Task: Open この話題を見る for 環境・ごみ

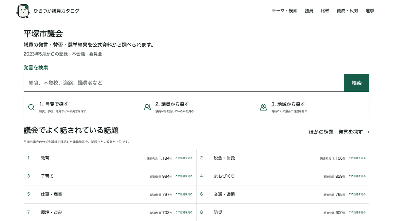Action: tap(184, 212)
